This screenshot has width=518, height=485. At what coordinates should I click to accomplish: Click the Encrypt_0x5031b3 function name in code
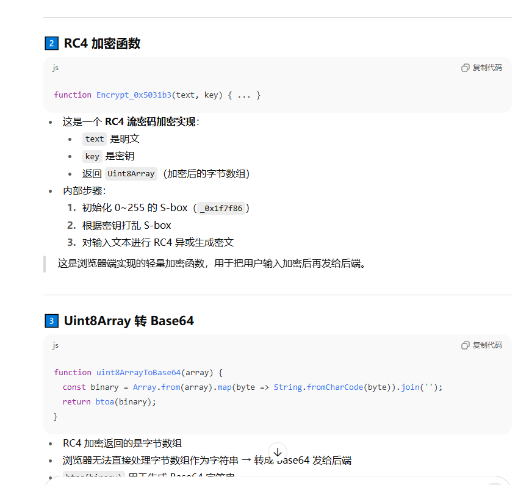[x=134, y=95]
